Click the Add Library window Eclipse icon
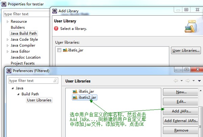 tap(54, 11)
